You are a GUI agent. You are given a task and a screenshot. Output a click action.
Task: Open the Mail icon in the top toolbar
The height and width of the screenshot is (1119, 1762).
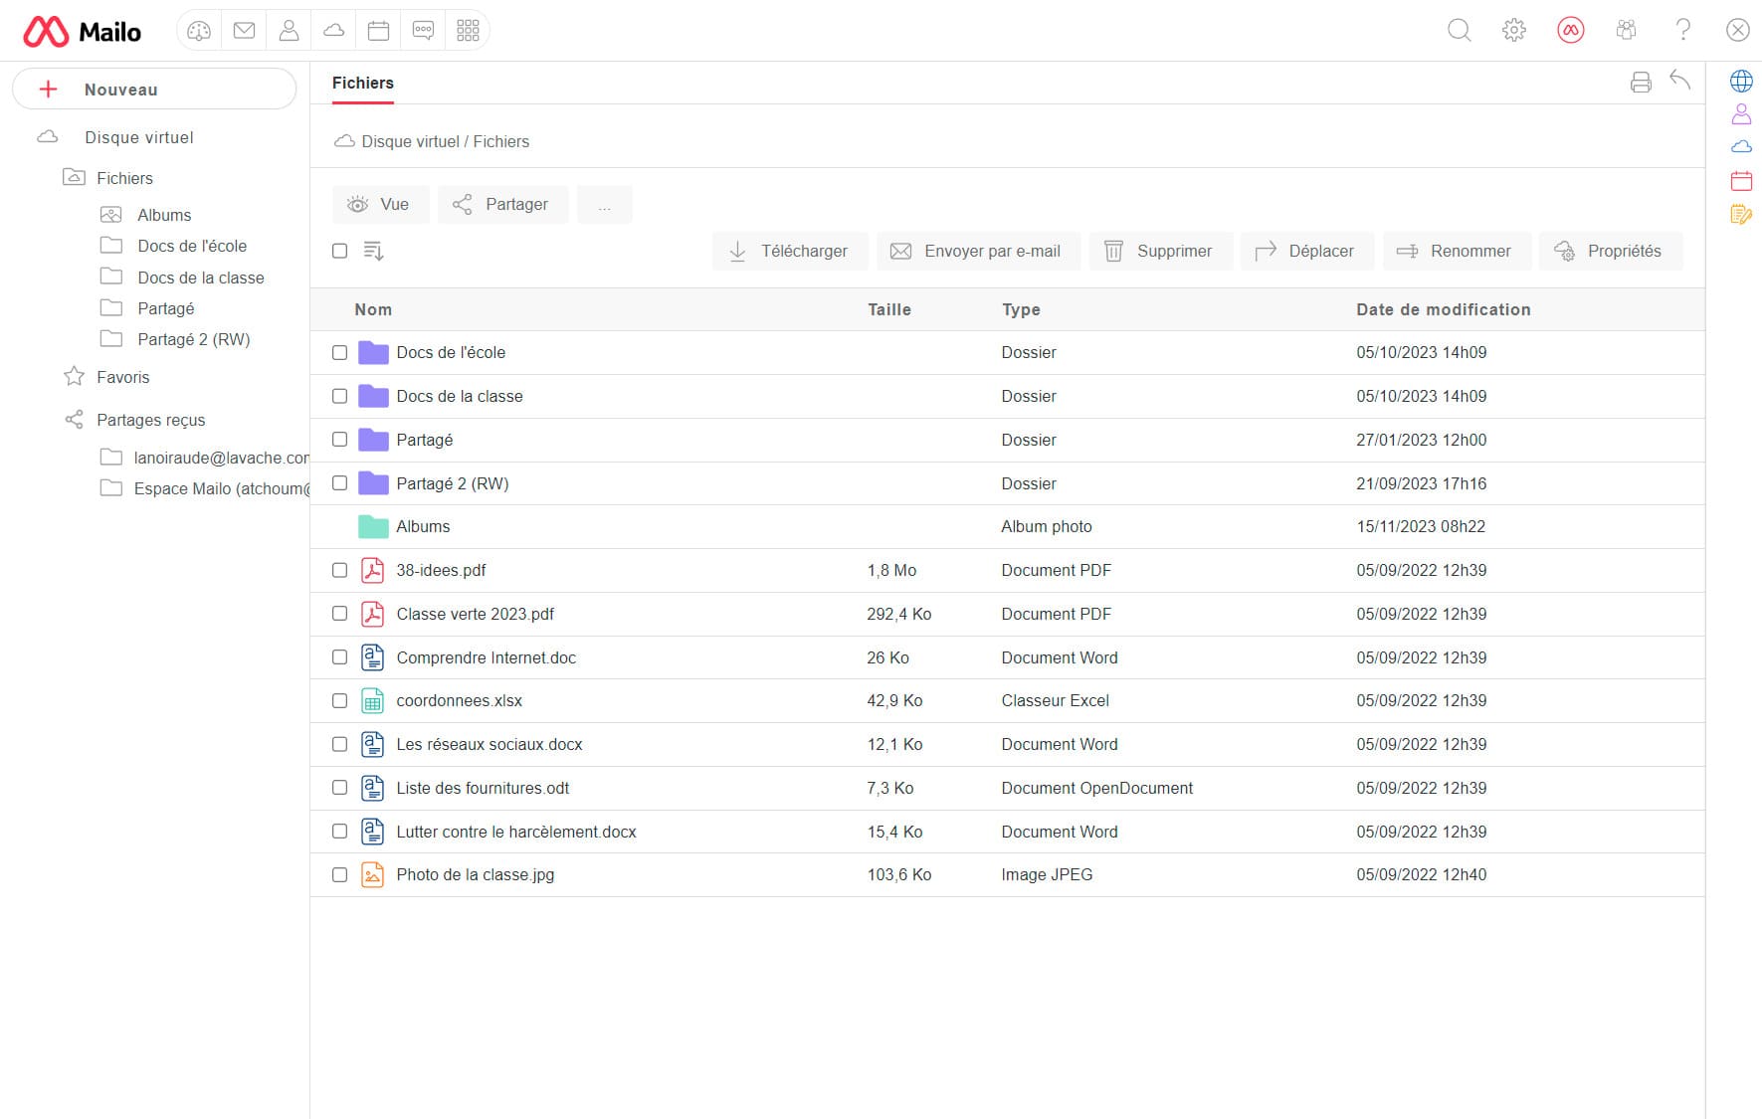244,30
